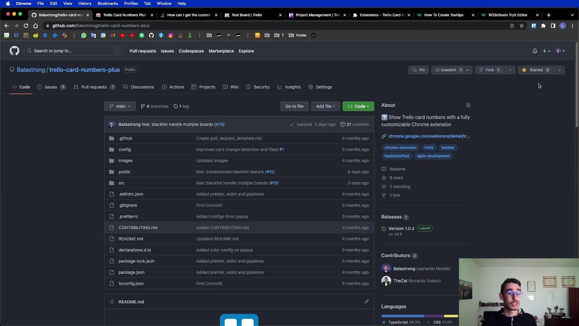Click the commit hash 9abbb48
This screenshot has height=326, width=579.
304,125
